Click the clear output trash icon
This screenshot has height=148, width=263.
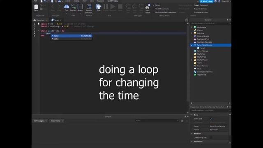[x=182, y=121]
